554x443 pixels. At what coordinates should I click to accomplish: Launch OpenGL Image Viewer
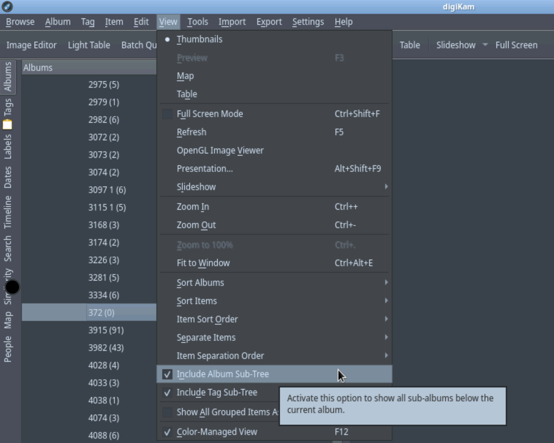click(x=274, y=151)
